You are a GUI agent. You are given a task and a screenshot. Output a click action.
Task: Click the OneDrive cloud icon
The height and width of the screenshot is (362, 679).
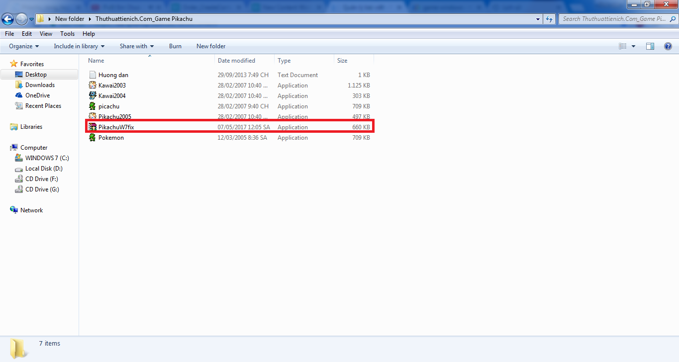click(19, 95)
